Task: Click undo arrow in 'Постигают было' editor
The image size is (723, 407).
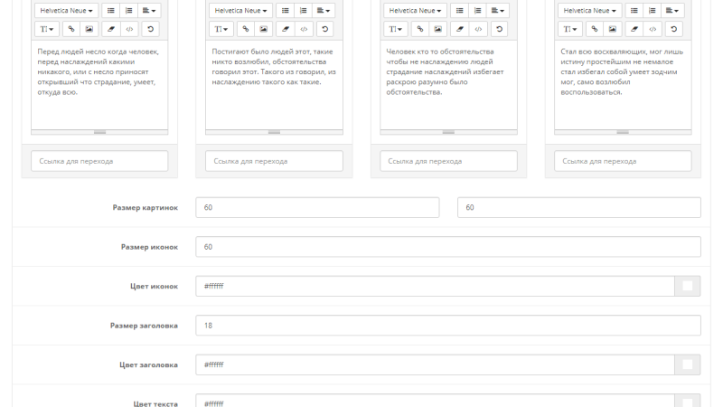Action: pos(324,29)
